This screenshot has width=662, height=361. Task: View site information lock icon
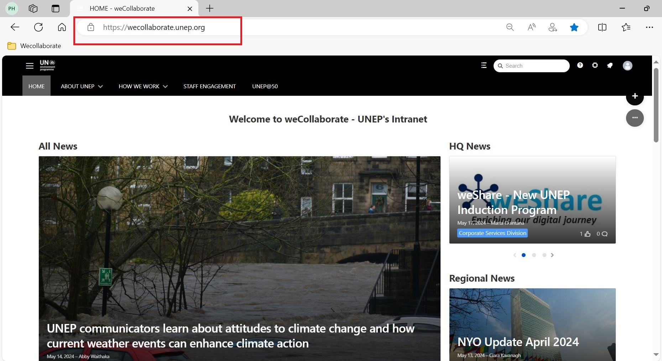point(91,27)
